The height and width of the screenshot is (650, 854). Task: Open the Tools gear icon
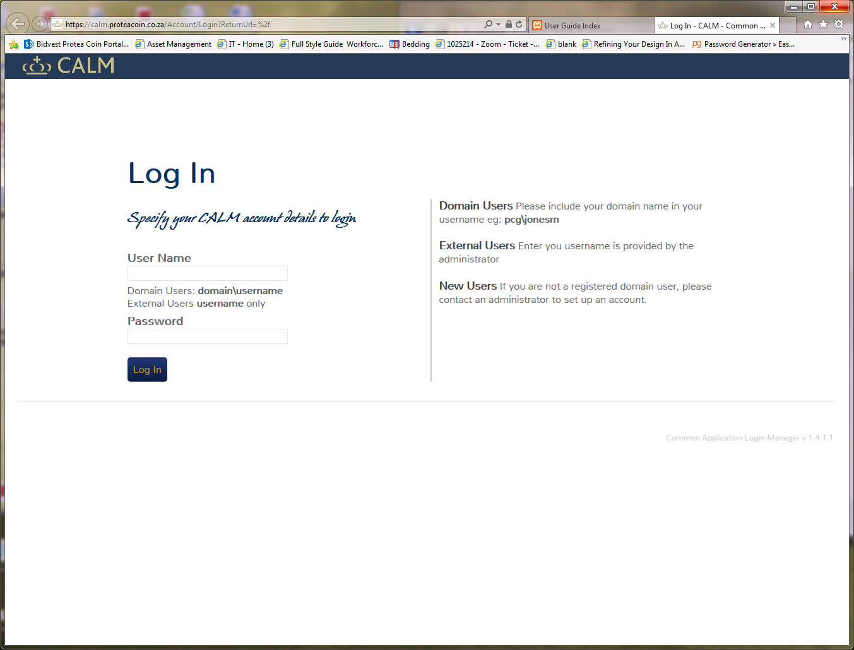(x=839, y=25)
